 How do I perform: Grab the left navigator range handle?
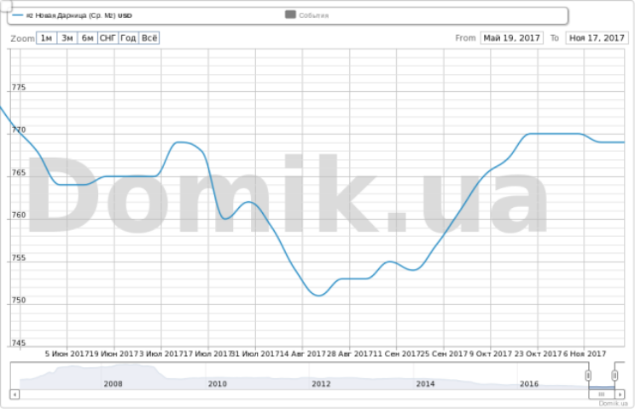[588, 376]
